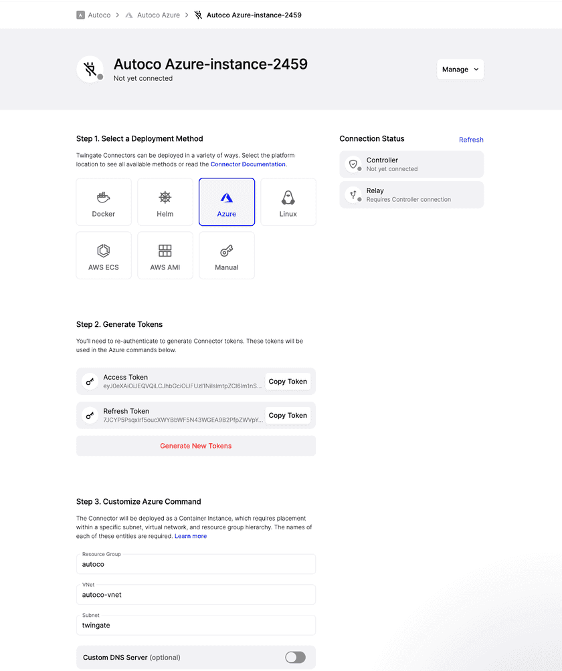This screenshot has height=671, width=562.
Task: Click the 'Step 2. Generate Tokens' heading
Action: pyautogui.click(x=120, y=324)
